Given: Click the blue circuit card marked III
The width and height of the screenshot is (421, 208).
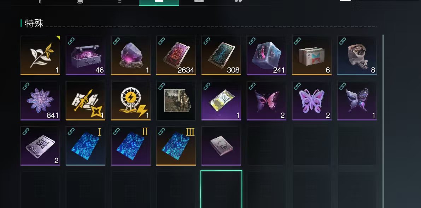Looking at the screenshot, I should coord(176,146).
